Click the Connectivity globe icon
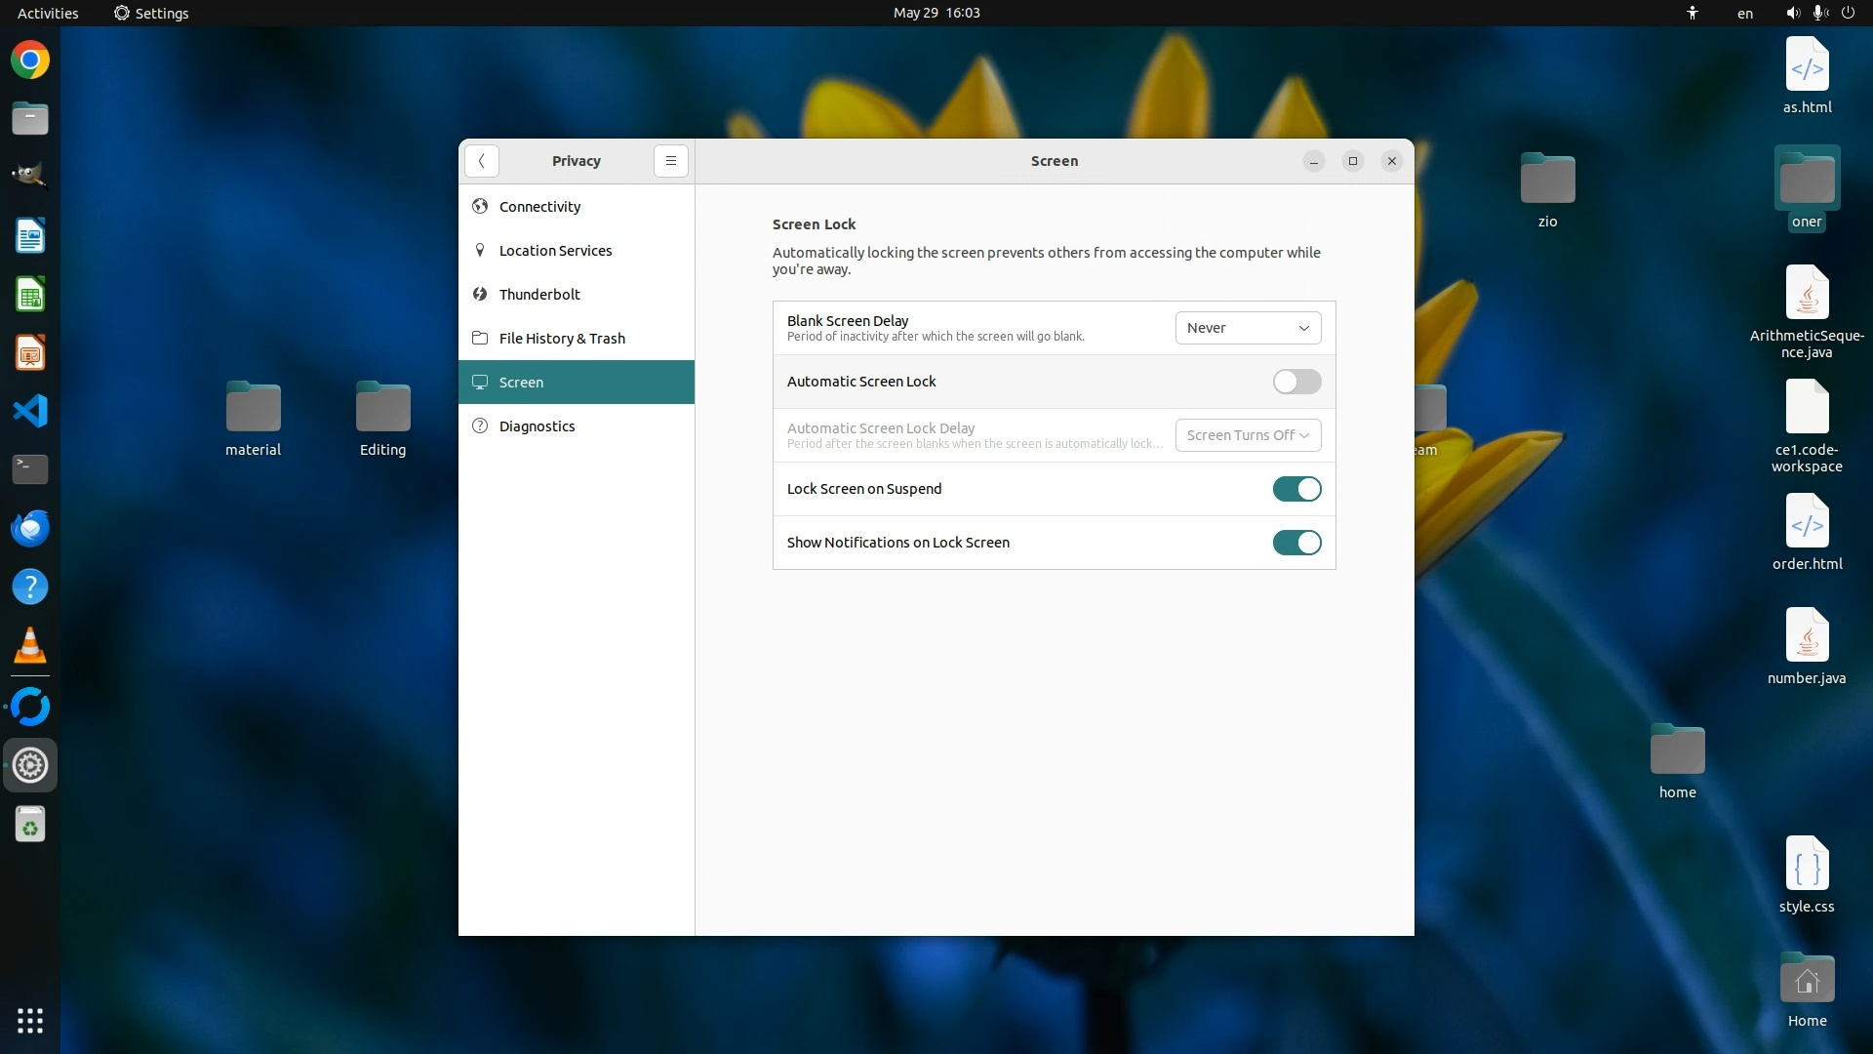 click(x=480, y=206)
